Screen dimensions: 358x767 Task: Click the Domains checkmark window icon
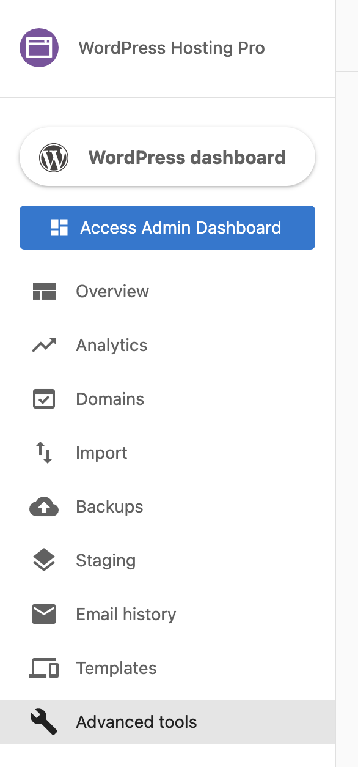pos(44,399)
